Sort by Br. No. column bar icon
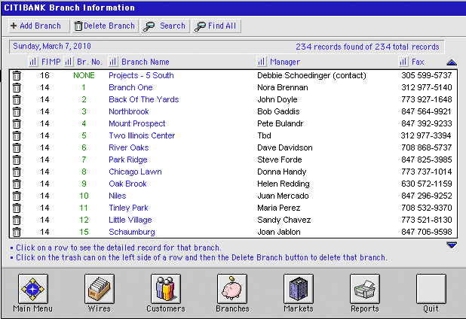The image size is (466, 319). click(69, 62)
